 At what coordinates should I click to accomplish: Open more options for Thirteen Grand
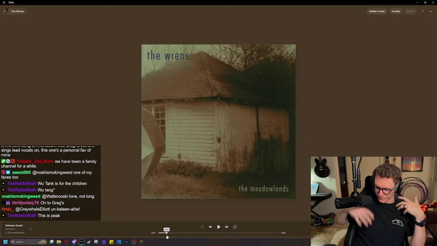pyautogui.click(x=36, y=229)
